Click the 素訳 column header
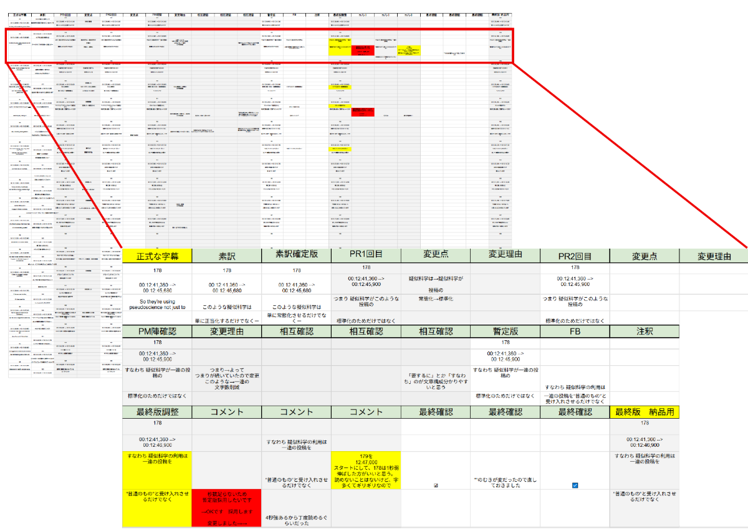Screen dimensions: 748x529 (x=227, y=255)
